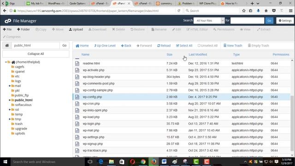The height and width of the screenshot is (166, 295).
Task: Click the public_html path input field
Action: tap(35, 45)
